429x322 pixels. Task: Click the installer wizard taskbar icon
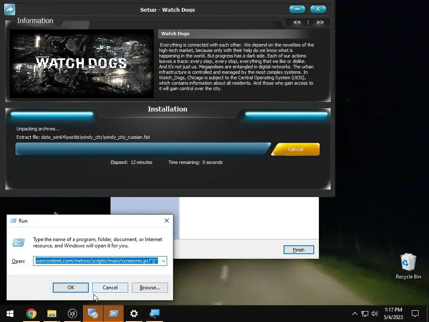93,314
